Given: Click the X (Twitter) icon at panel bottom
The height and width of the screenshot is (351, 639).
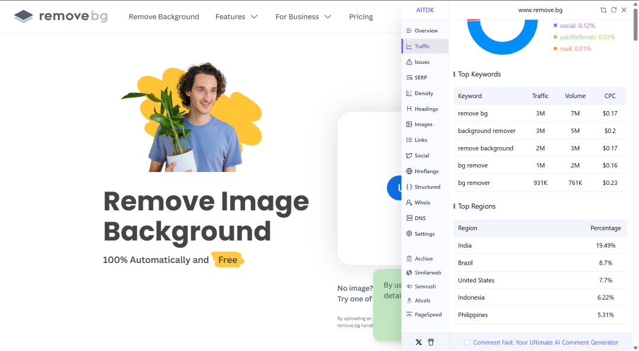Looking at the screenshot, I should [418, 342].
